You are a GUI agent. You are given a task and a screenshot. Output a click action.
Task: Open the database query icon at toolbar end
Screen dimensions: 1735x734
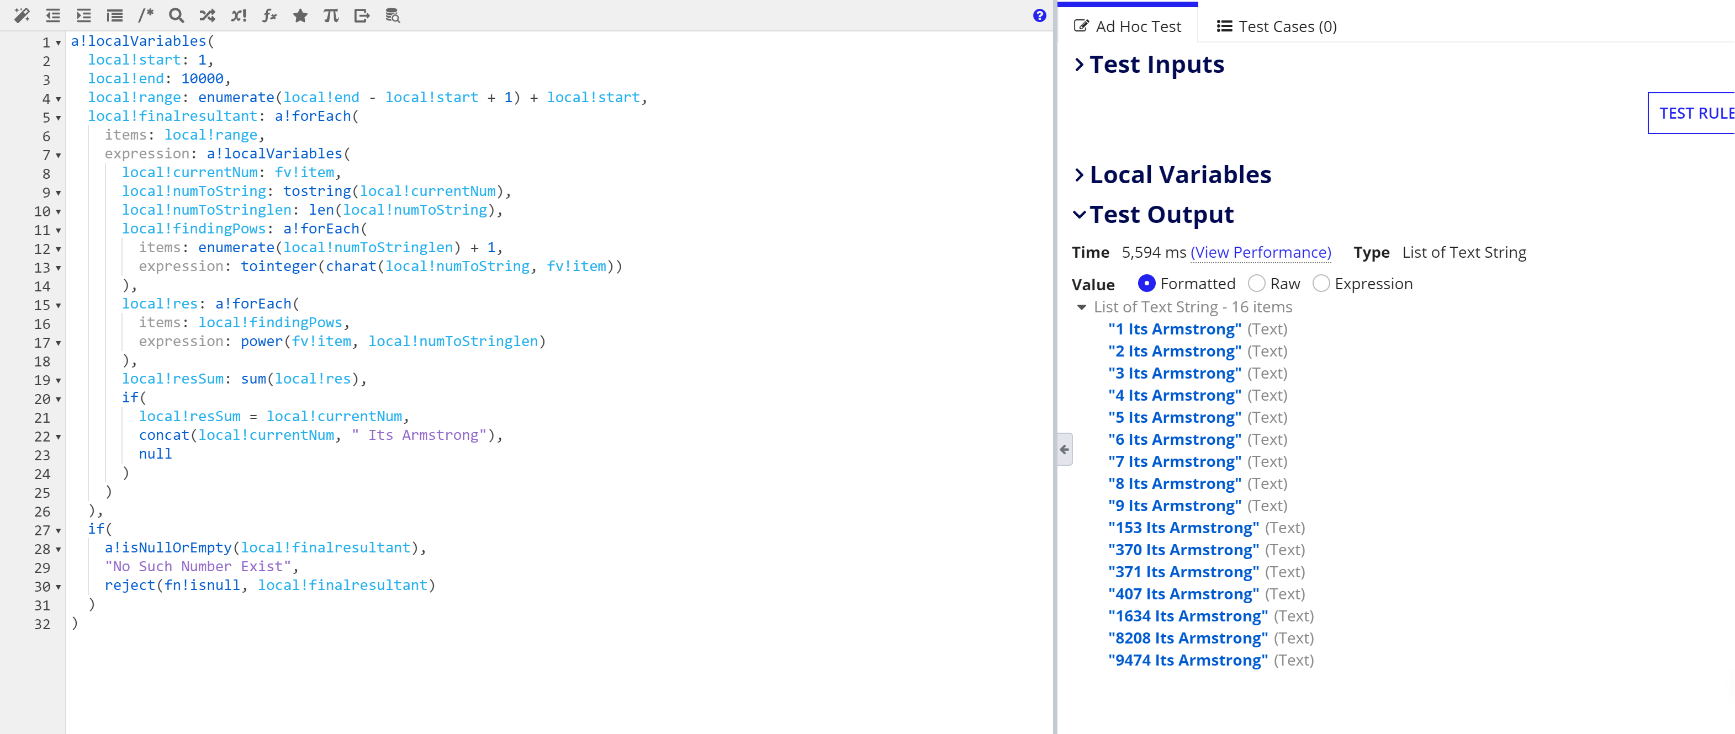(392, 15)
